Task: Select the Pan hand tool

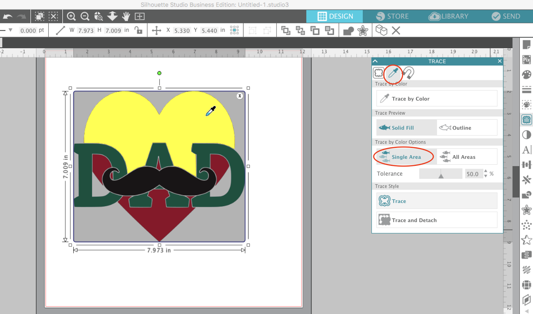Action: pos(126,16)
